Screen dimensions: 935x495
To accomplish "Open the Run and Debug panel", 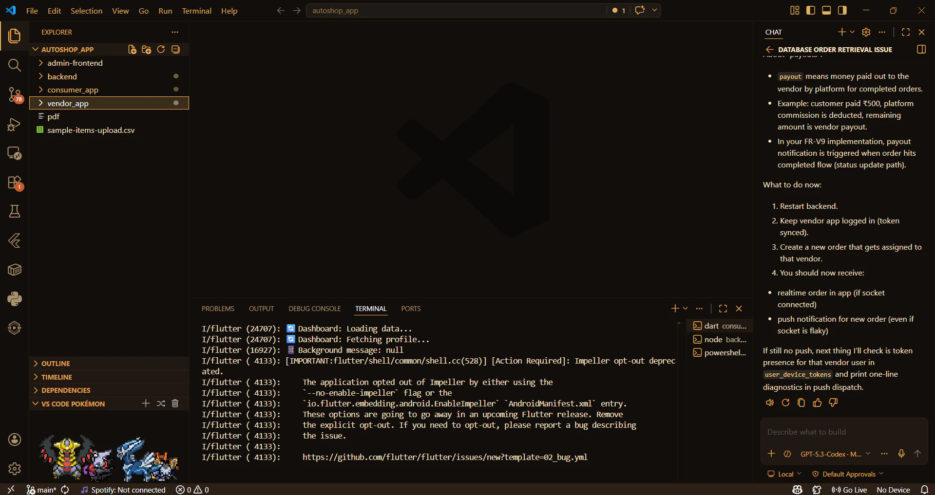I will coord(15,124).
